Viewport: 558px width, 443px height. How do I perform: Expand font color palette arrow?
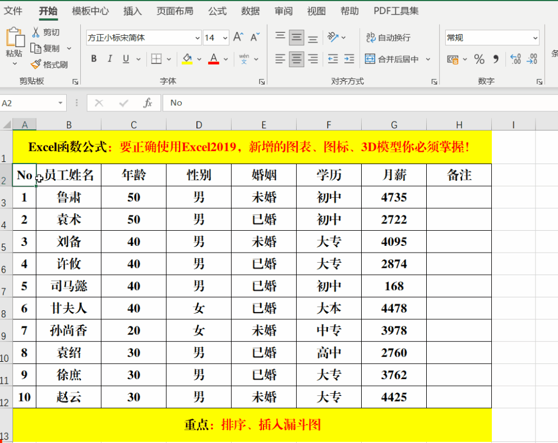click(x=225, y=59)
